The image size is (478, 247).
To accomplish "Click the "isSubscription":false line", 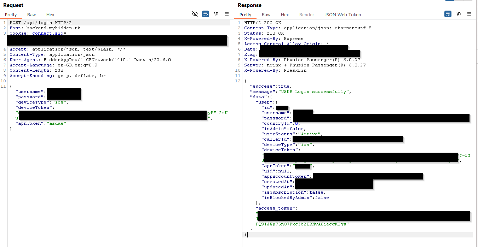I will click(294, 192).
